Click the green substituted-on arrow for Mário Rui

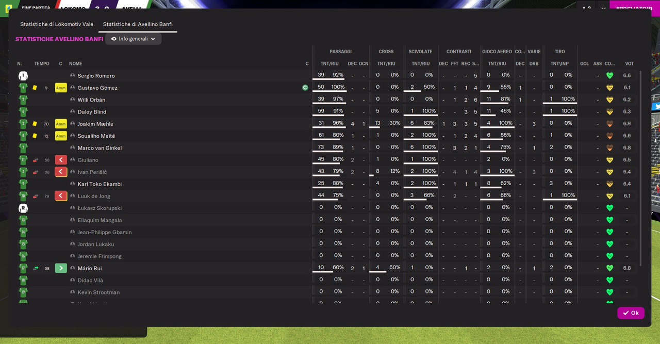(61, 268)
